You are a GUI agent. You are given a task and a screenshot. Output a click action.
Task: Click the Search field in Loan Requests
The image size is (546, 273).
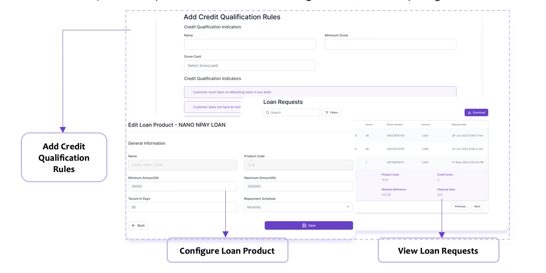pyautogui.click(x=291, y=112)
